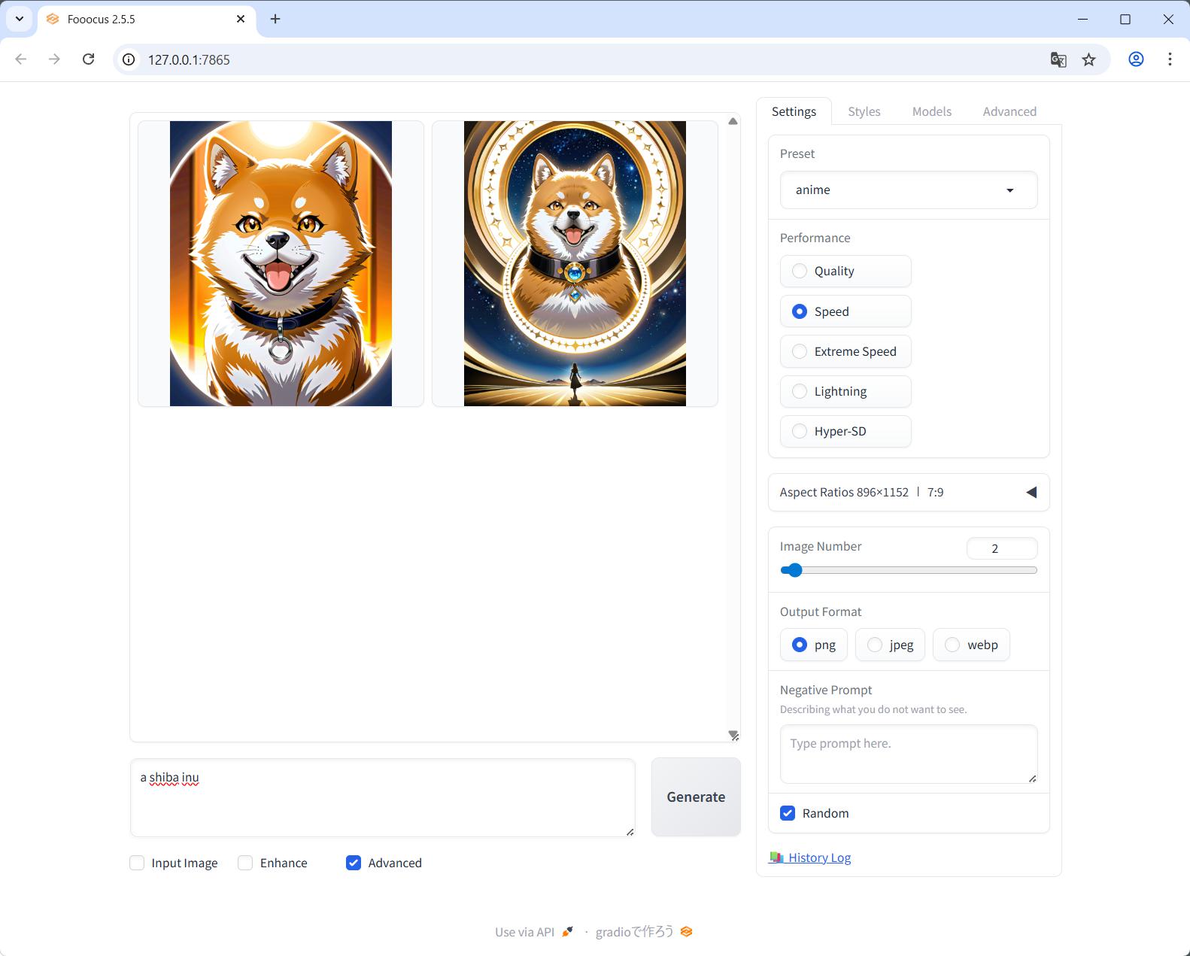The image size is (1190, 956).
Task: Click the translate page icon in address bar
Action: click(1058, 59)
